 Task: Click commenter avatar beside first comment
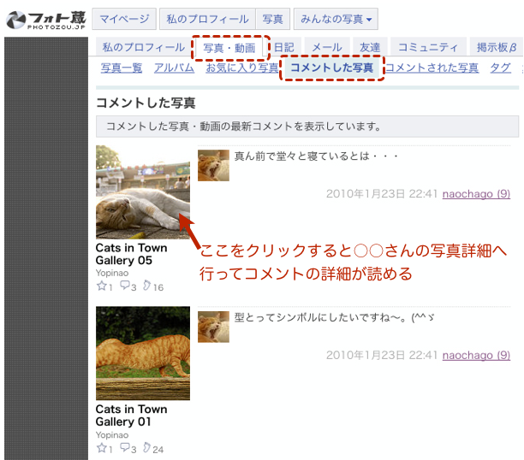[x=213, y=165]
